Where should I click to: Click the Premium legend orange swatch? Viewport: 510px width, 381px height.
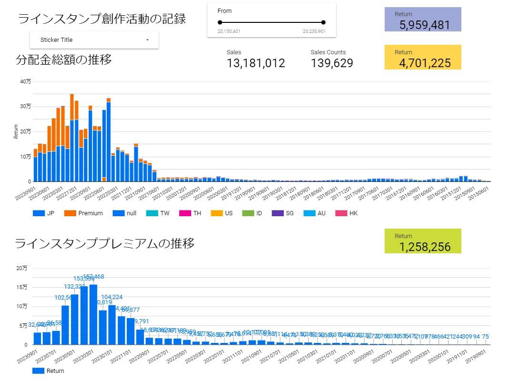70,213
